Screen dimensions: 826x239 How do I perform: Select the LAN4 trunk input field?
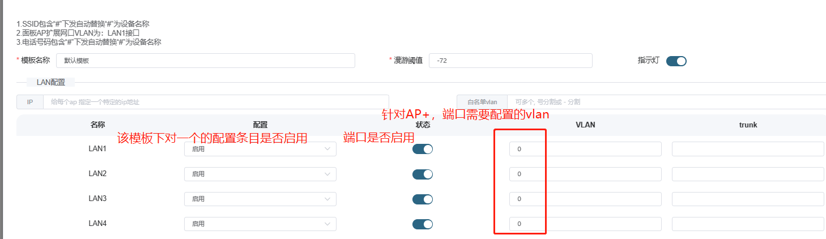(x=747, y=224)
